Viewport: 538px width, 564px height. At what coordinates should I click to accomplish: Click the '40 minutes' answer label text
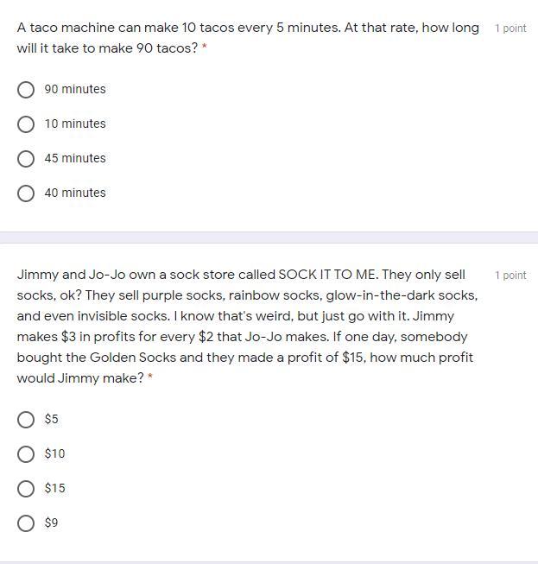pos(75,193)
